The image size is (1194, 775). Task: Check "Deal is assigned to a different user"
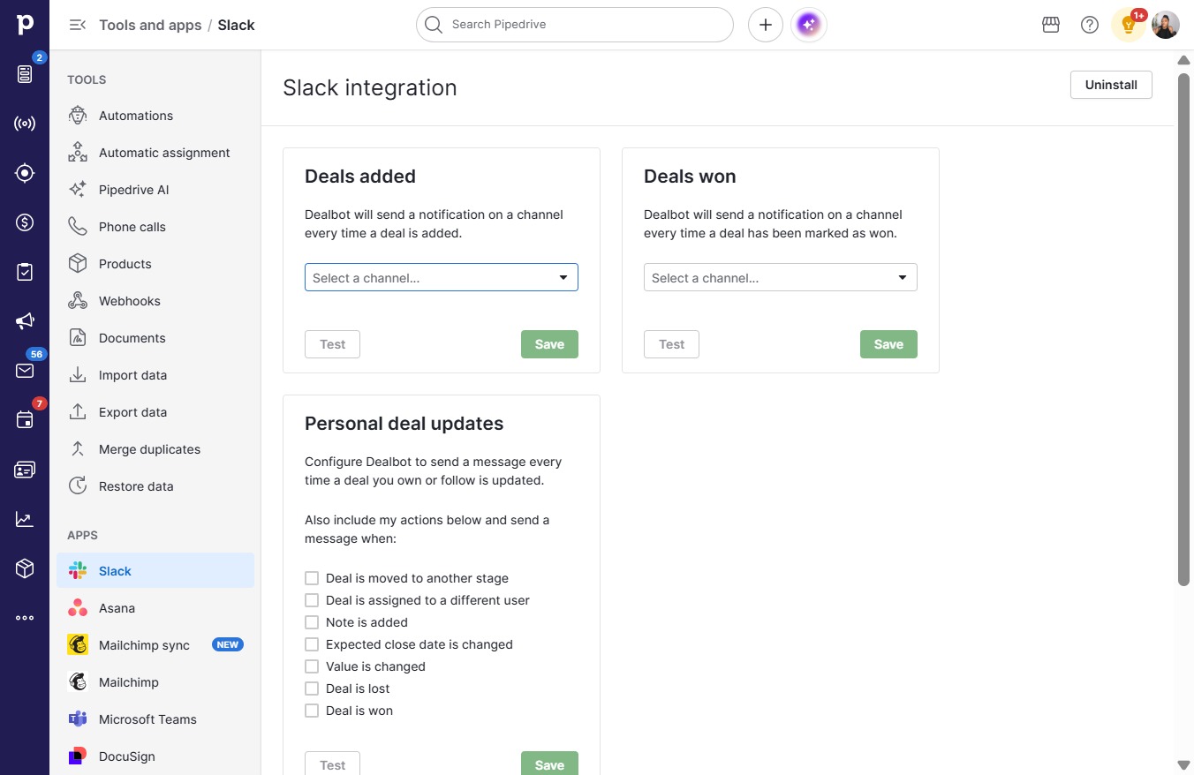coord(312,600)
